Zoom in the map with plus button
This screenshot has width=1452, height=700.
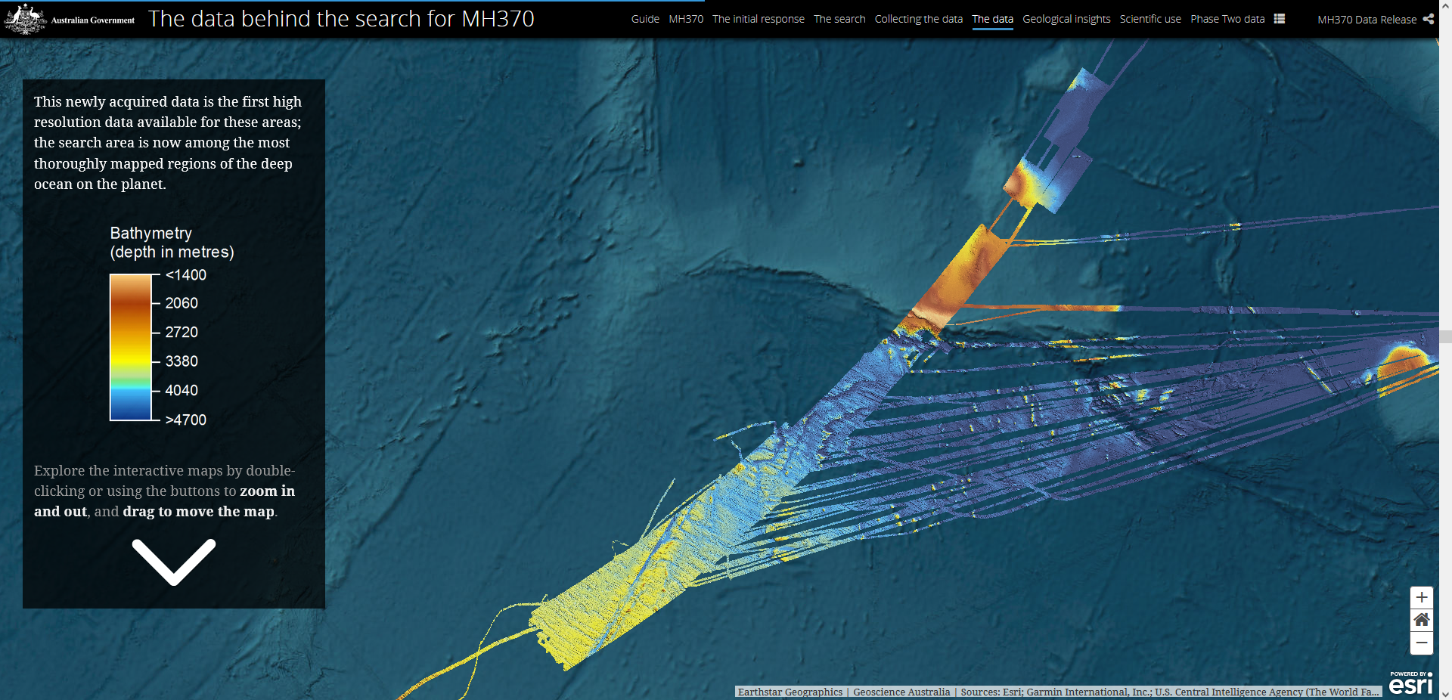pyautogui.click(x=1422, y=597)
